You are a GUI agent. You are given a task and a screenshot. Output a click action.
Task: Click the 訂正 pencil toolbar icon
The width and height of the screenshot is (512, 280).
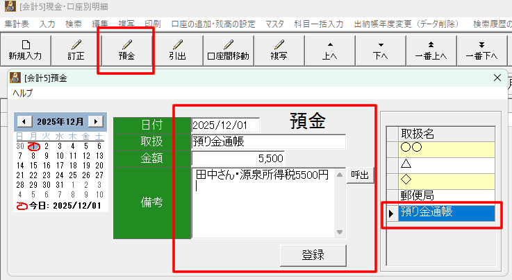tap(75, 49)
